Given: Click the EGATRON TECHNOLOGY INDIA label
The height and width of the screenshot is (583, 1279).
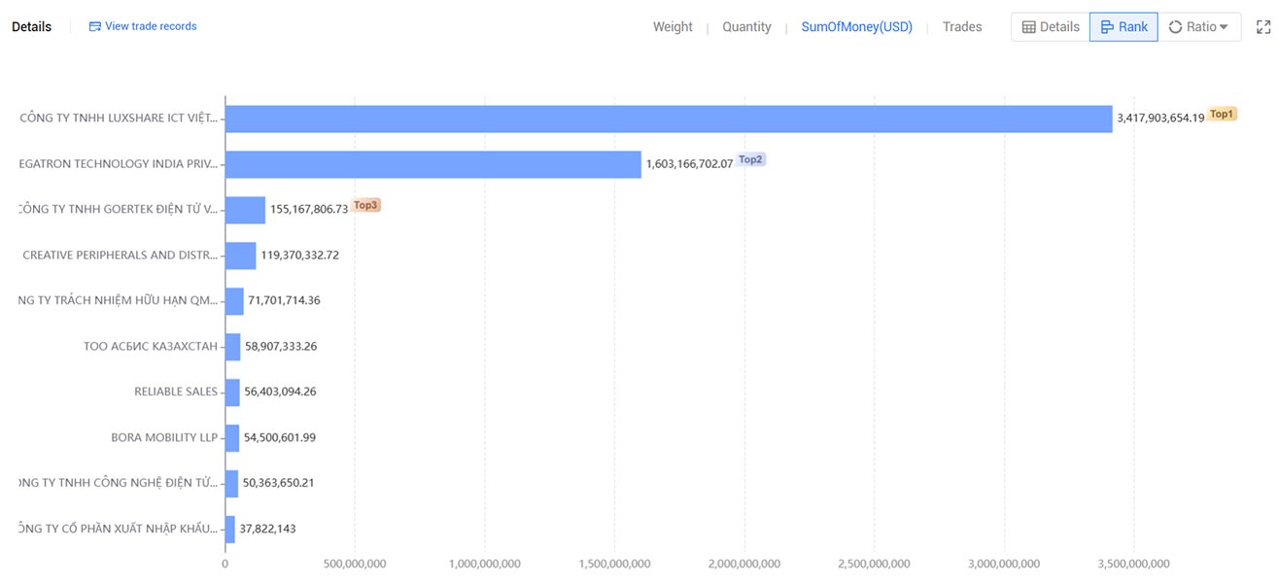Looking at the screenshot, I should (x=119, y=164).
